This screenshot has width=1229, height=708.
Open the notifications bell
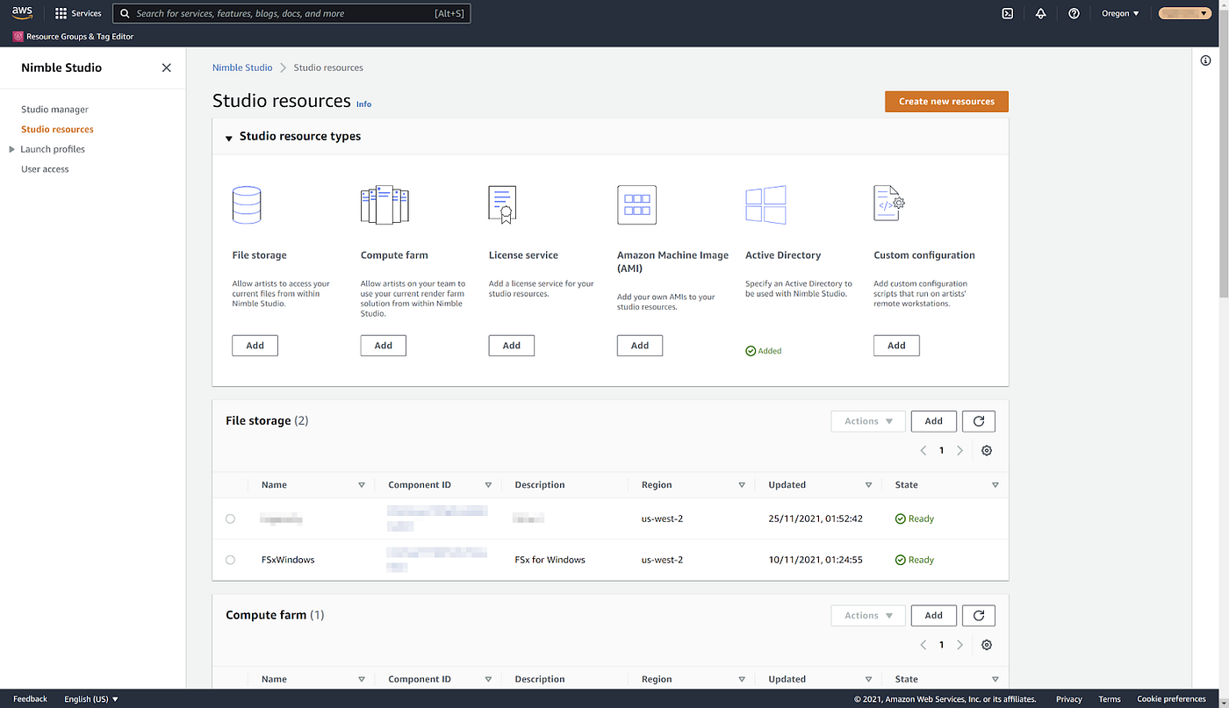point(1040,13)
